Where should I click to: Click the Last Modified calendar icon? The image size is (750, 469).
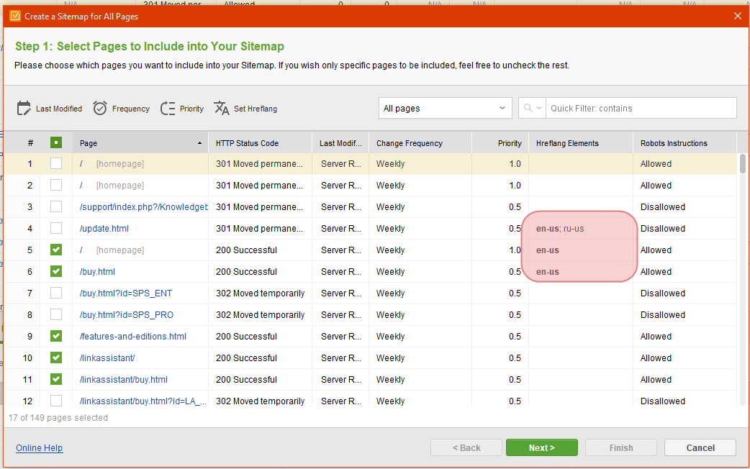click(x=24, y=109)
